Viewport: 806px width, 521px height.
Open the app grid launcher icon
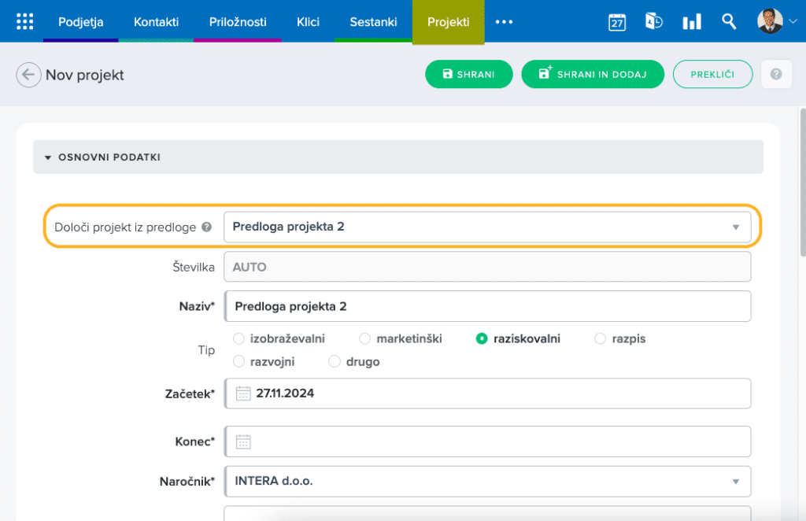pyautogui.click(x=24, y=21)
